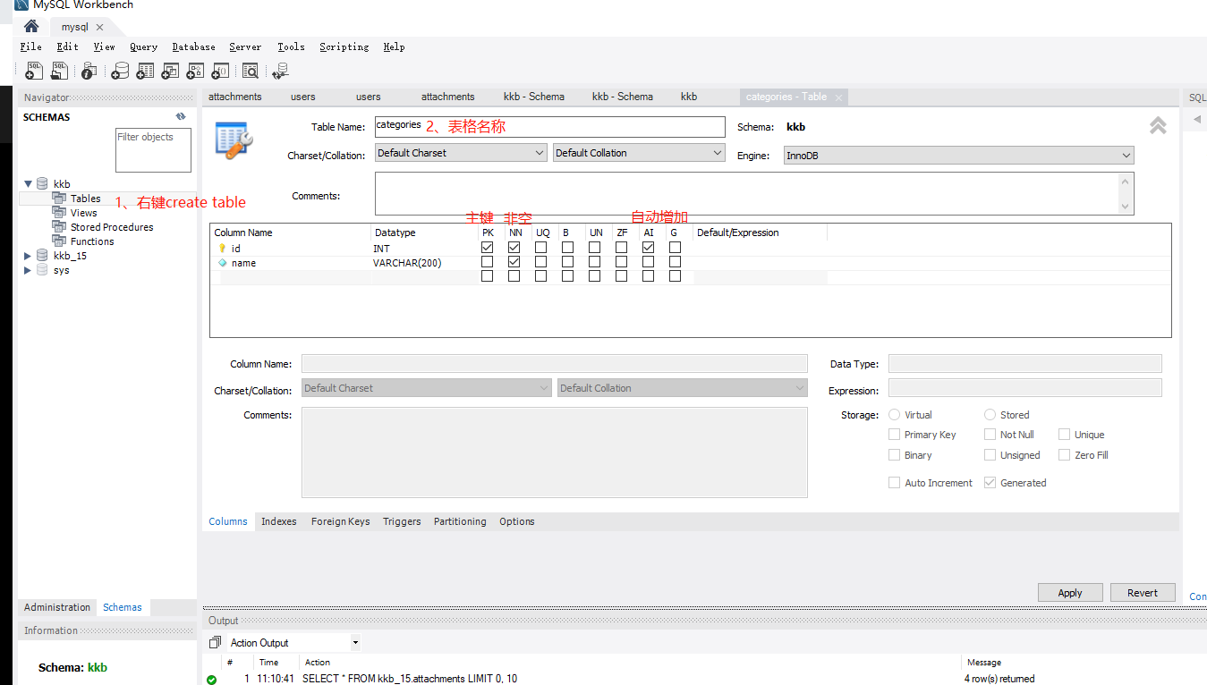This screenshot has height=685, width=1207.
Task: Click the create new function icon
Action: [x=219, y=71]
